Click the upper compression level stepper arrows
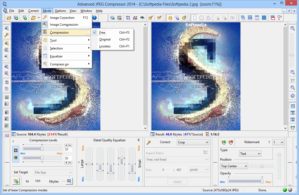 click(68, 146)
